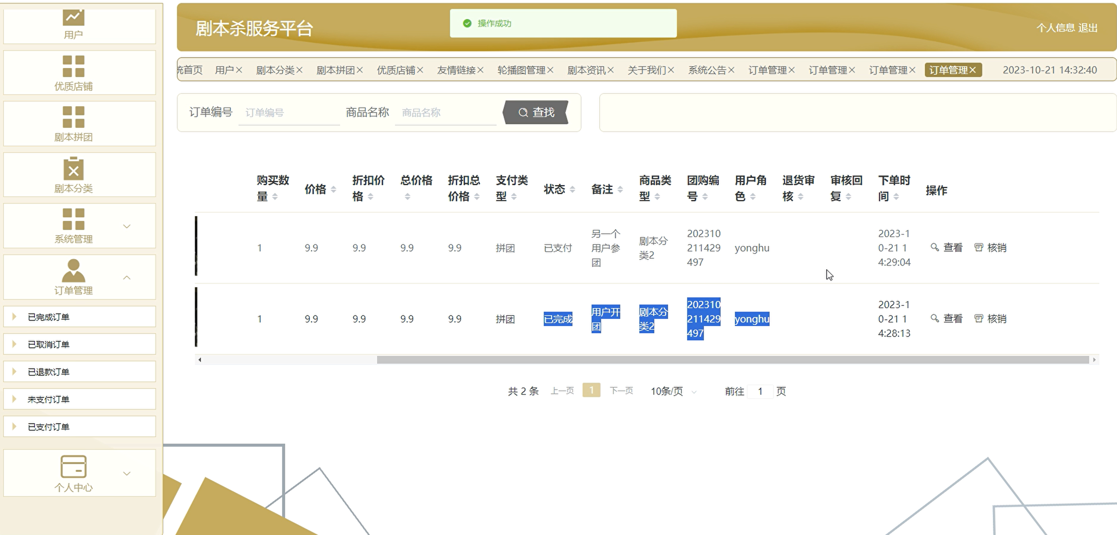Open 已支付订单 in the sidebar
Viewport: 1117px width, 535px height.
coord(80,427)
